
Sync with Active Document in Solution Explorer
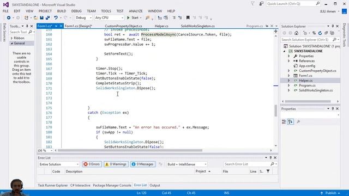pyautogui.click(x=314, y=33)
